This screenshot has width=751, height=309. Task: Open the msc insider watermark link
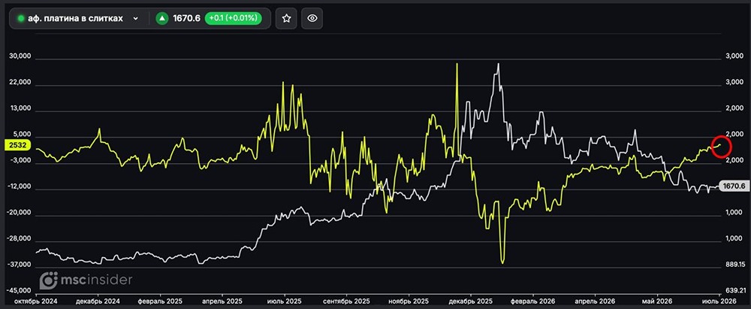86,280
